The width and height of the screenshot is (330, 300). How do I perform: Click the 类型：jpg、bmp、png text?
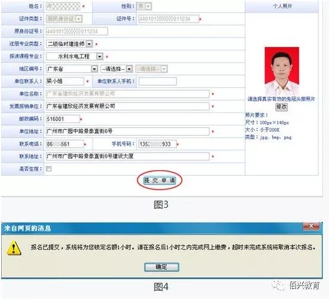(268, 137)
